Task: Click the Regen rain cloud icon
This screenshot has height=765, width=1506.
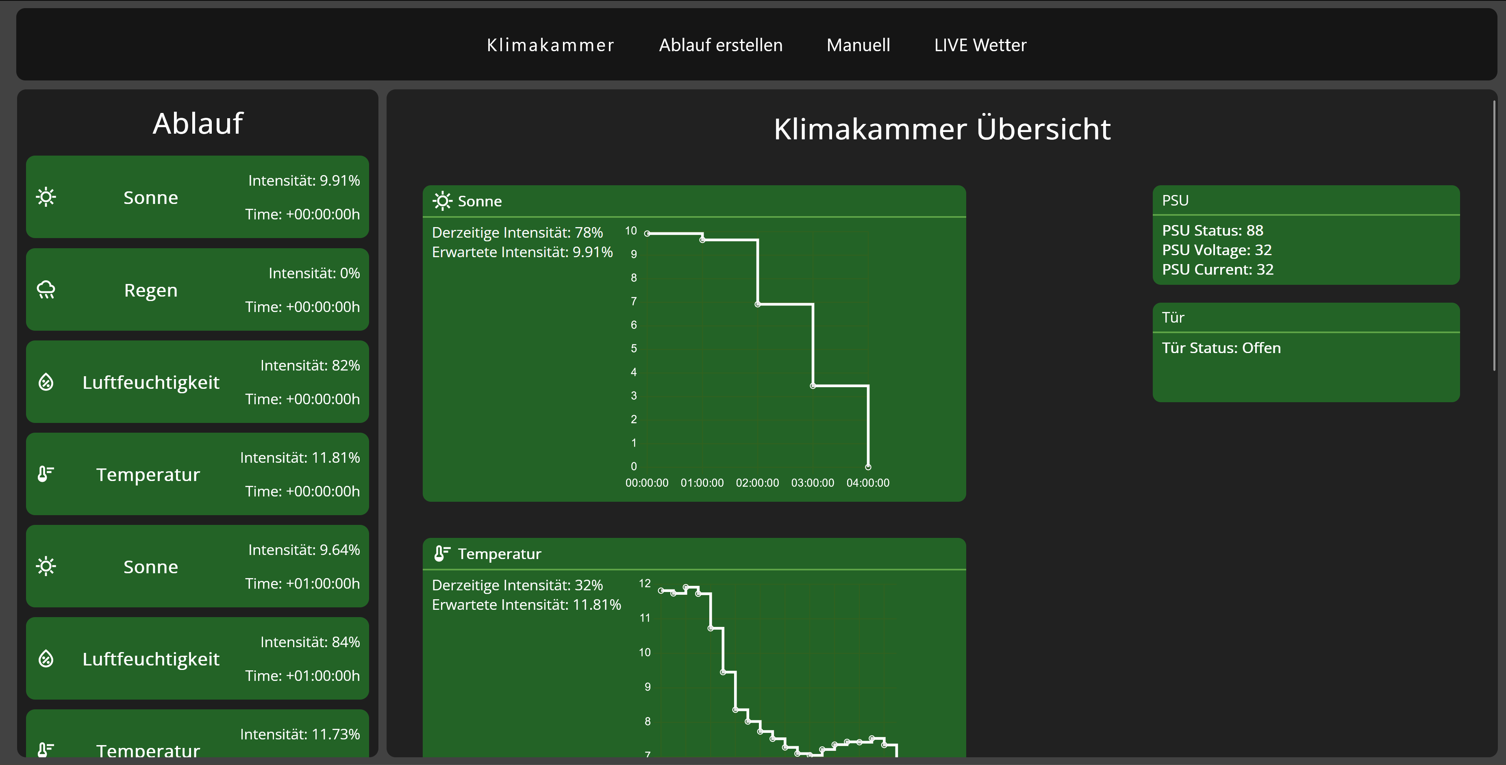Action: [x=46, y=290]
